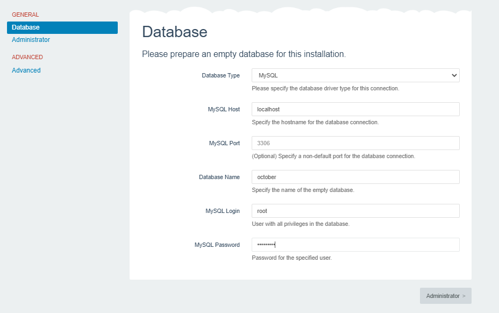Focus the MySQL Host field with localhost

coord(355,109)
